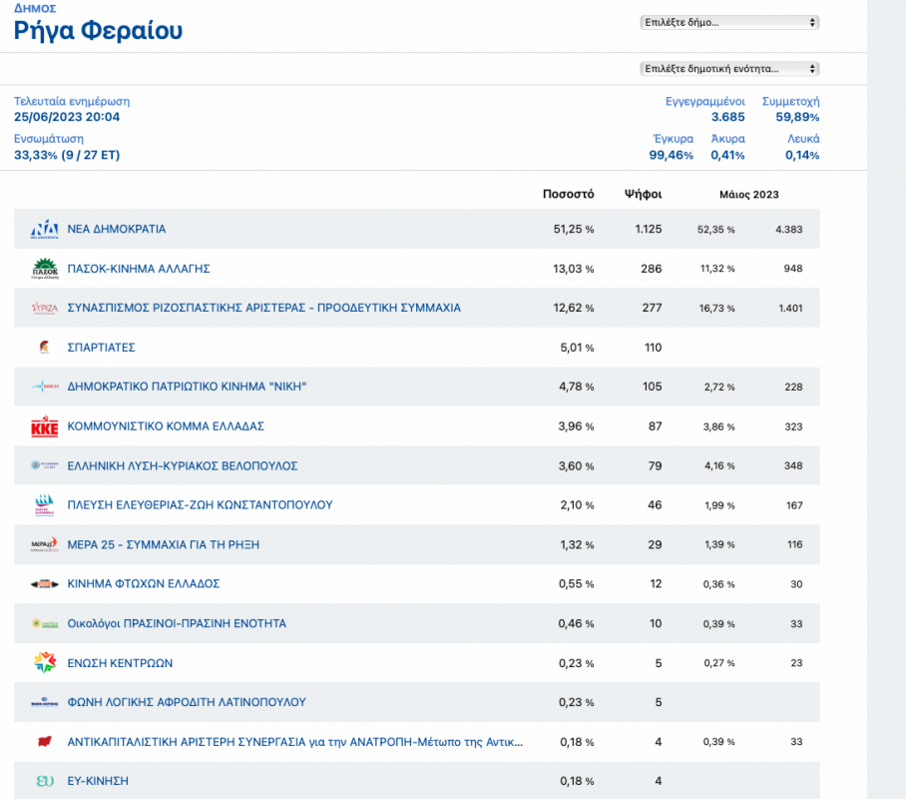Click the update timestamp '25/06/2023 20:04'
This screenshot has width=906, height=799.
pos(67,117)
